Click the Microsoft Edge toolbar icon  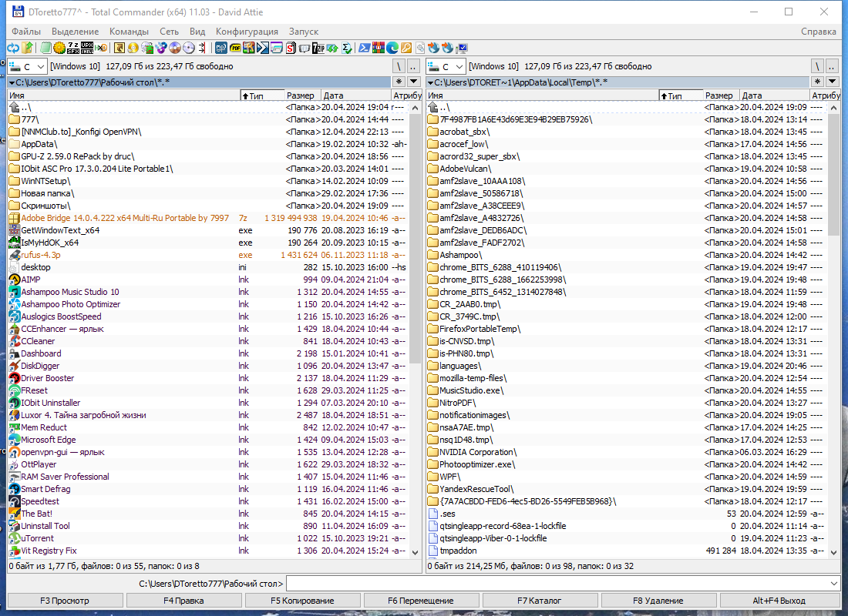pos(392,48)
